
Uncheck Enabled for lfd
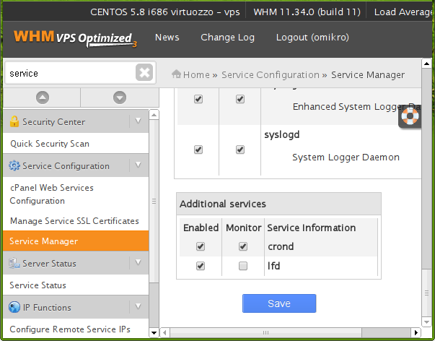coord(201,266)
